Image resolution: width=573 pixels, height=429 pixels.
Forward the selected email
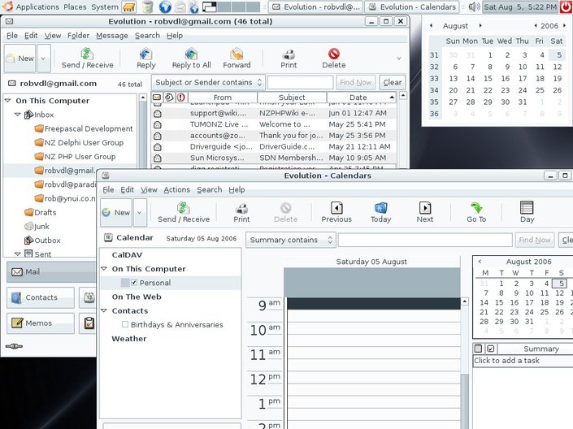tap(237, 58)
